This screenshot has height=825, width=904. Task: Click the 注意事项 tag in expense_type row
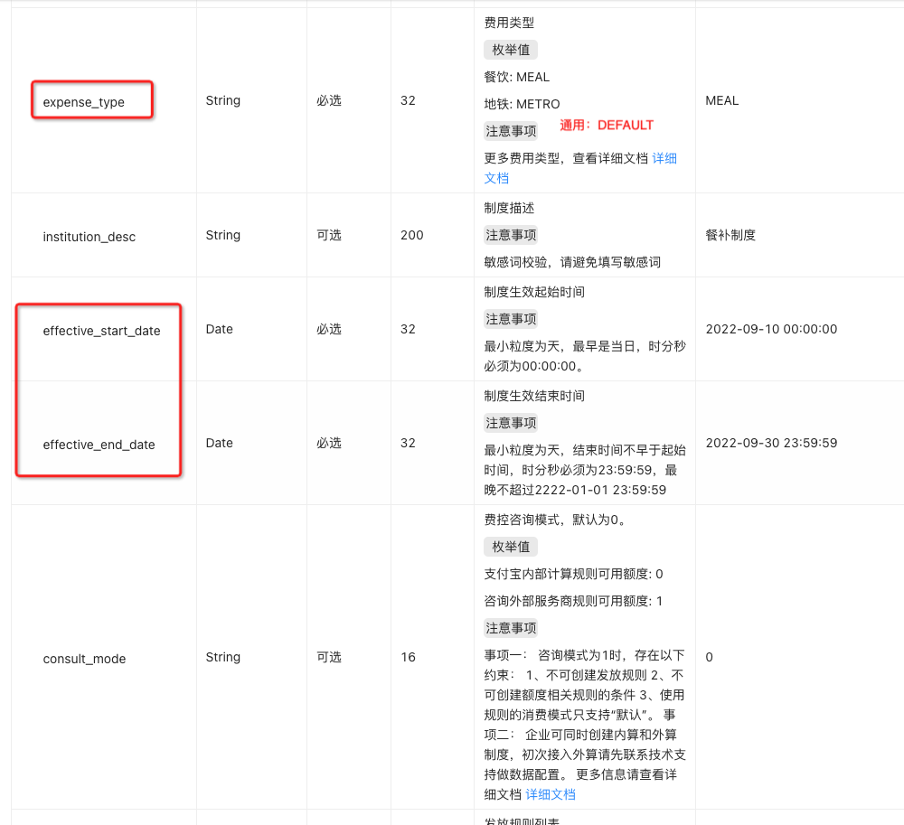click(510, 131)
